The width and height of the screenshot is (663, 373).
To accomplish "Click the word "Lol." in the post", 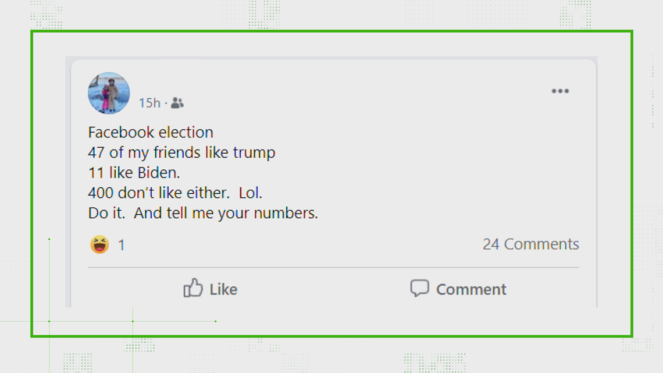I will point(250,193).
